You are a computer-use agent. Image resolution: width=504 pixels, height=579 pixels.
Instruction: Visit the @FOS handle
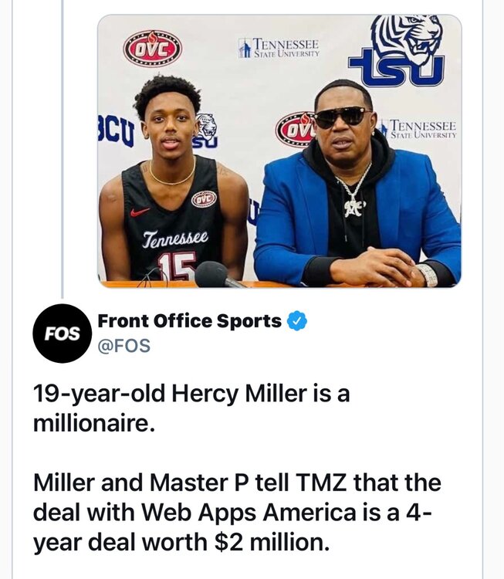pos(123,346)
